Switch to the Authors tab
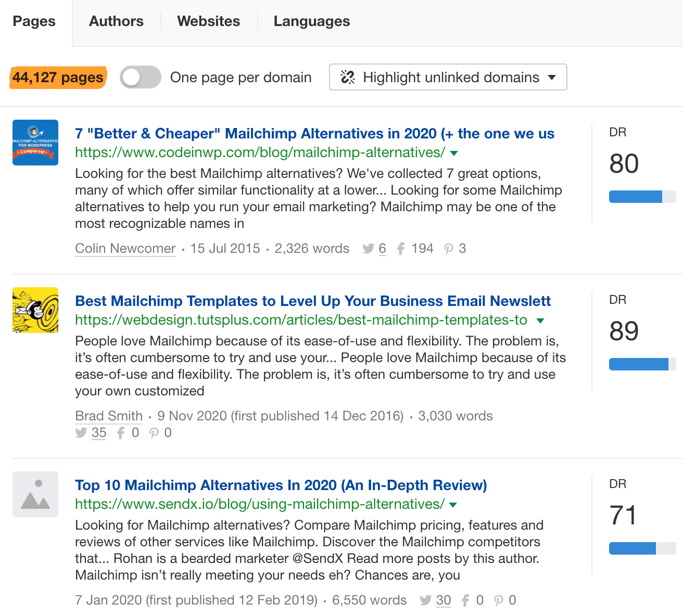This screenshot has height=616, width=683. [x=116, y=21]
